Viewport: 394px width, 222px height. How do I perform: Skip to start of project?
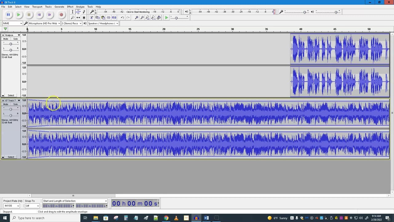(39, 15)
